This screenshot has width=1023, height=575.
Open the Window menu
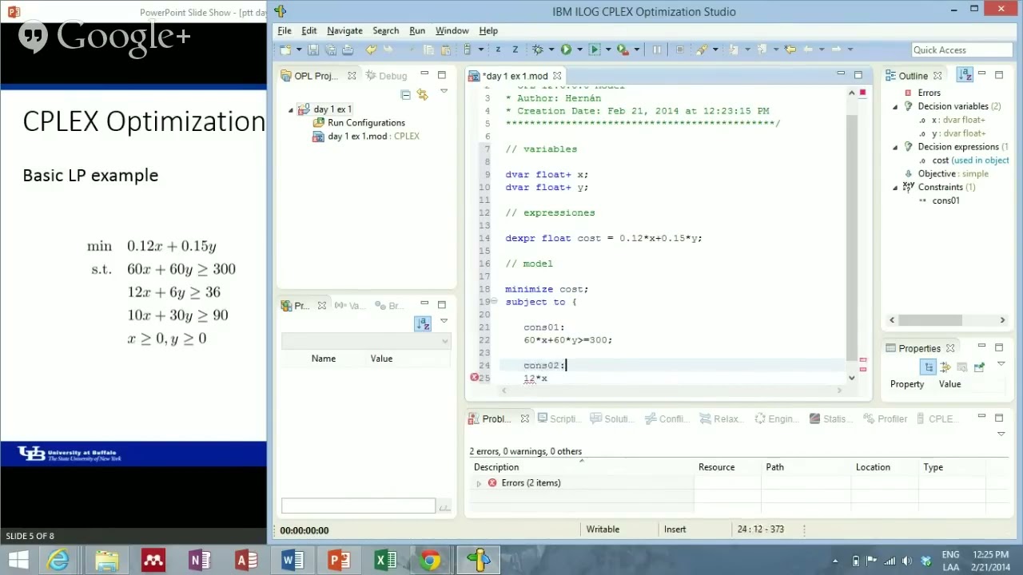point(452,30)
